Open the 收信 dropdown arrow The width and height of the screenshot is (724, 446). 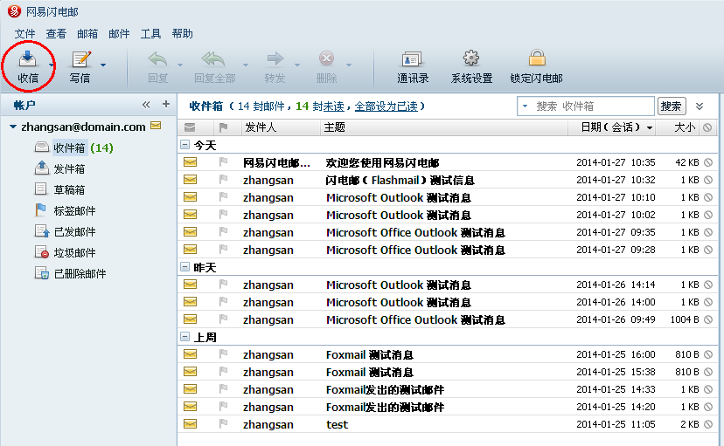51,65
